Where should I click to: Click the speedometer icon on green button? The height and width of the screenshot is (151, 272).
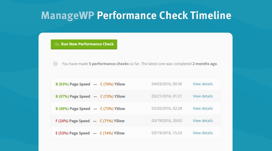[57, 44]
